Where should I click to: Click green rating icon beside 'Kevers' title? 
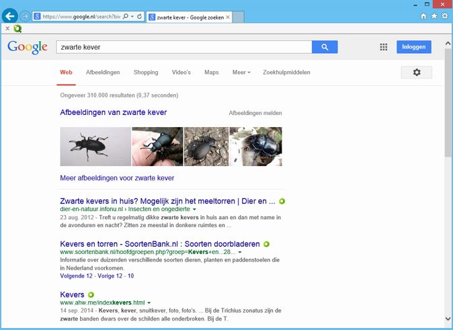91,295
